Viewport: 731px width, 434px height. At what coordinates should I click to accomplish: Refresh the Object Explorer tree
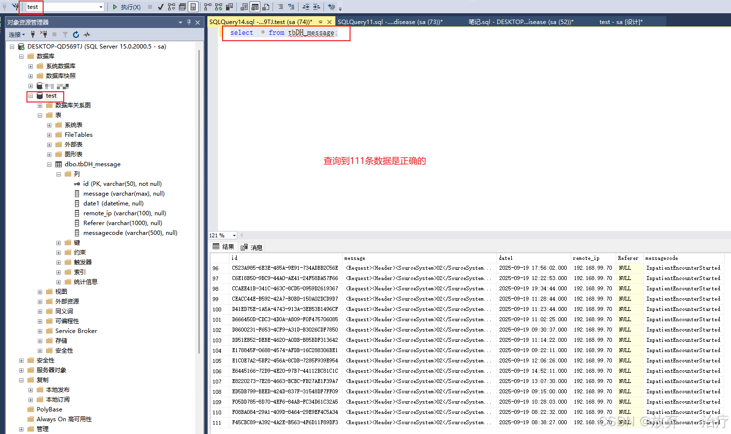(76, 34)
